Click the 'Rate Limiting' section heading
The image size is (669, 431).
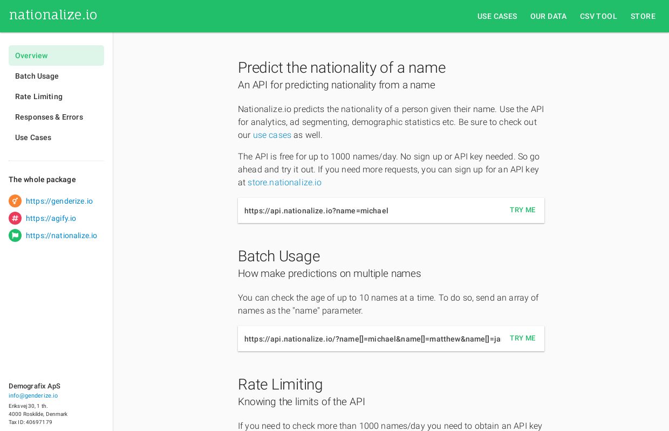coord(280,385)
